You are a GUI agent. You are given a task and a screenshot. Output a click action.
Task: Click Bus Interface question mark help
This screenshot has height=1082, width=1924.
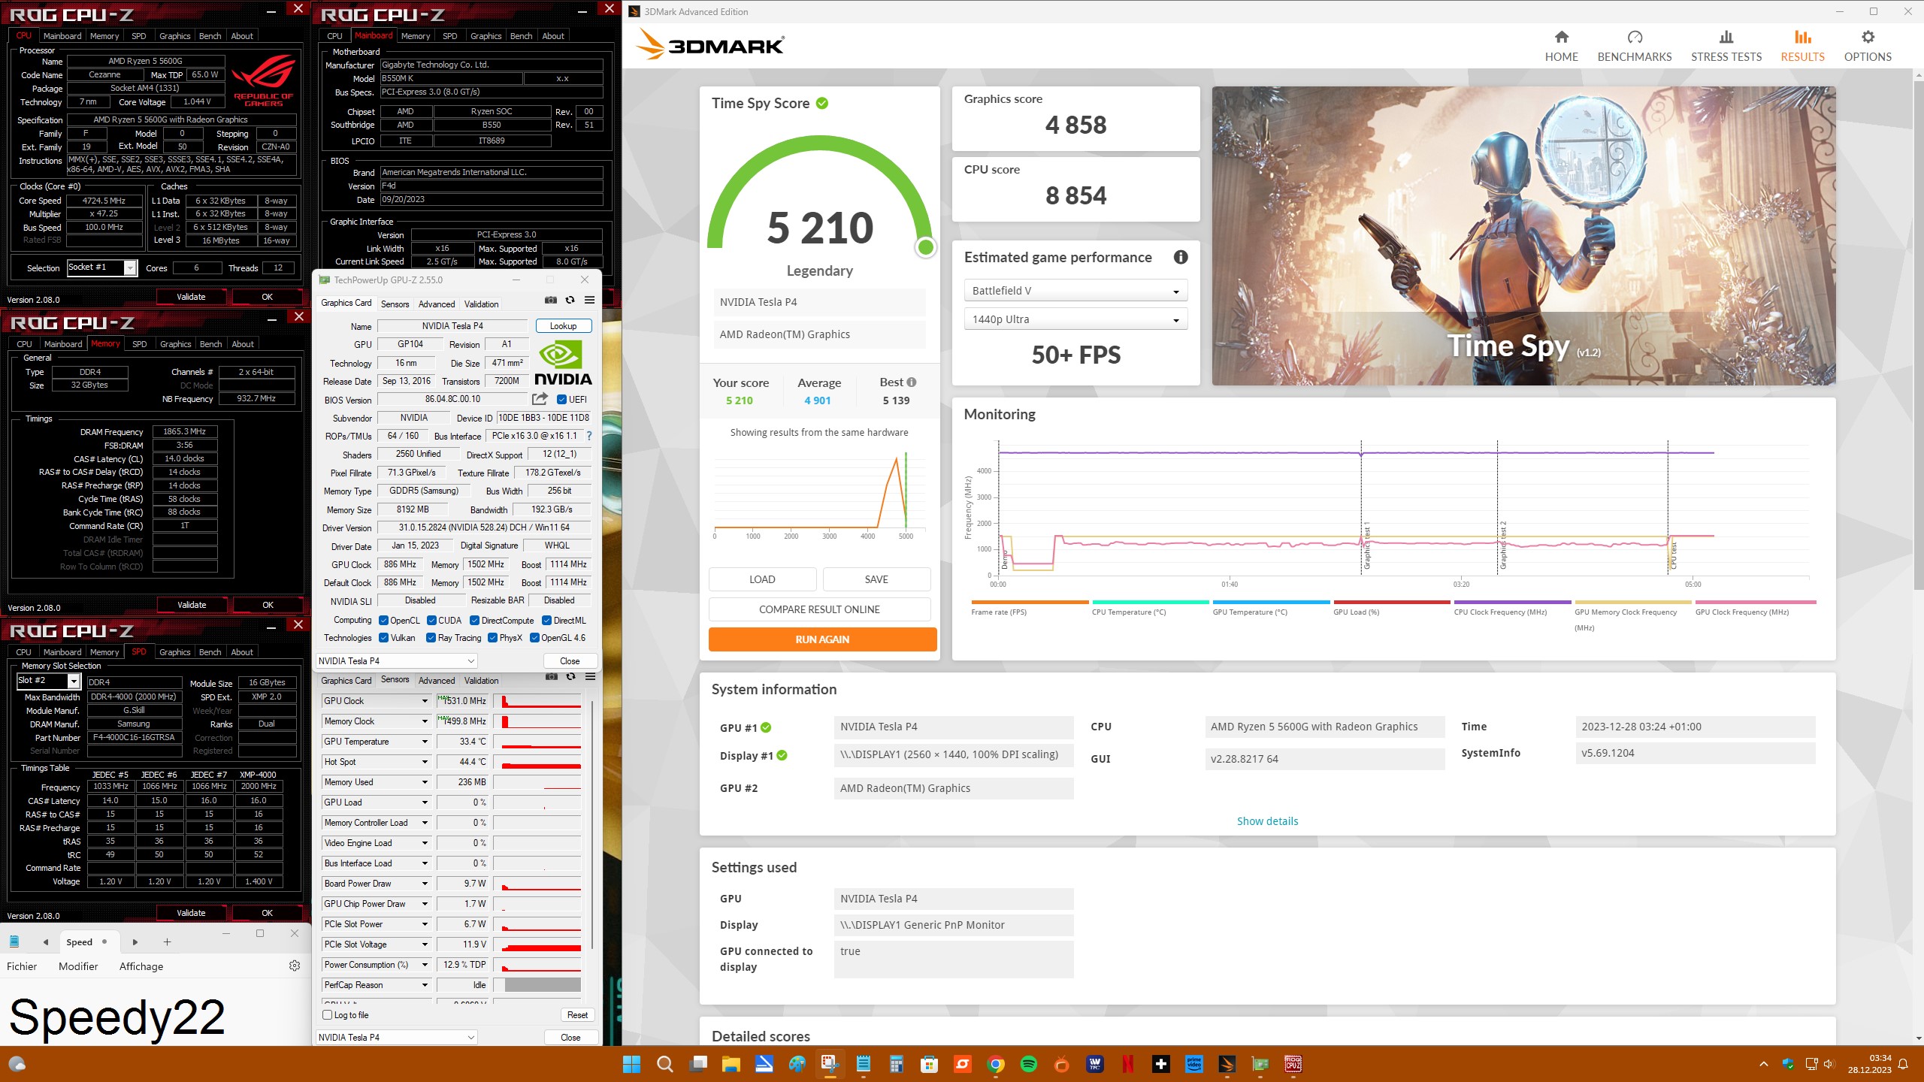point(589,436)
